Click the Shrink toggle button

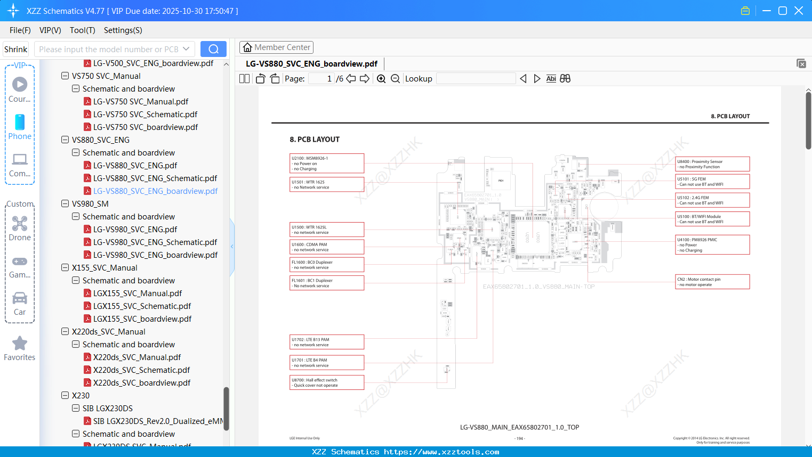point(15,48)
